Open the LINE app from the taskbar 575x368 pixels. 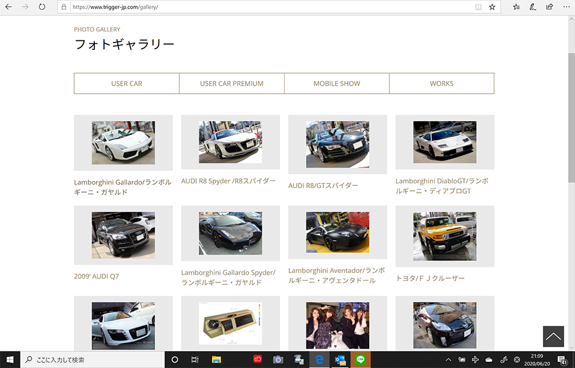click(361, 359)
